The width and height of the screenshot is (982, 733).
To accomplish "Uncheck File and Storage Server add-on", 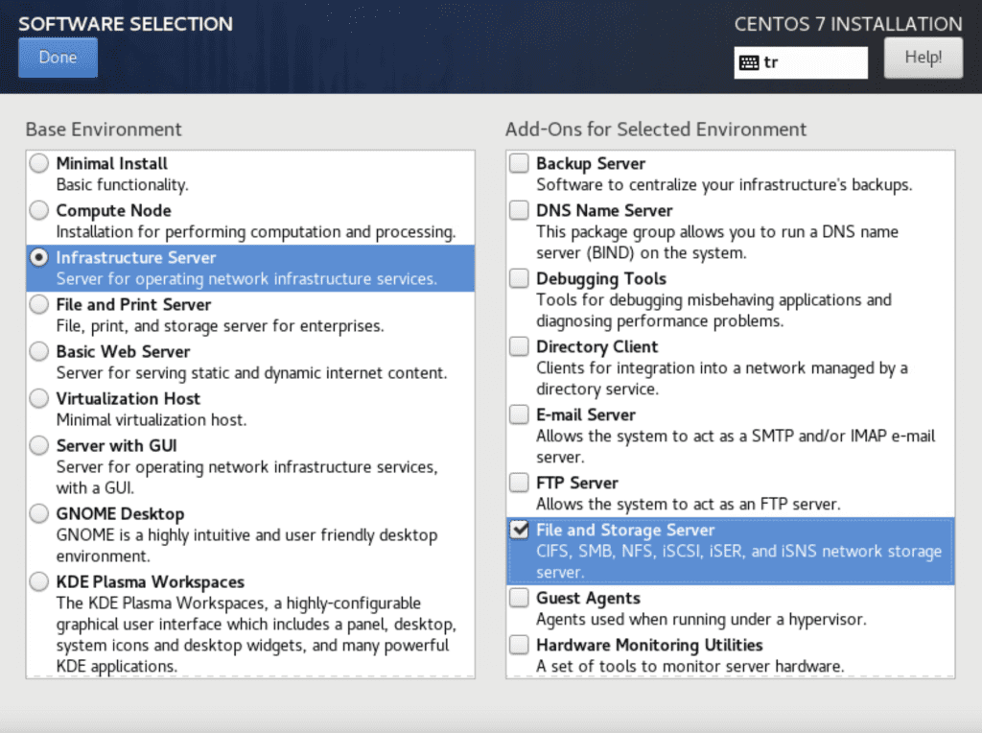I will [x=519, y=530].
